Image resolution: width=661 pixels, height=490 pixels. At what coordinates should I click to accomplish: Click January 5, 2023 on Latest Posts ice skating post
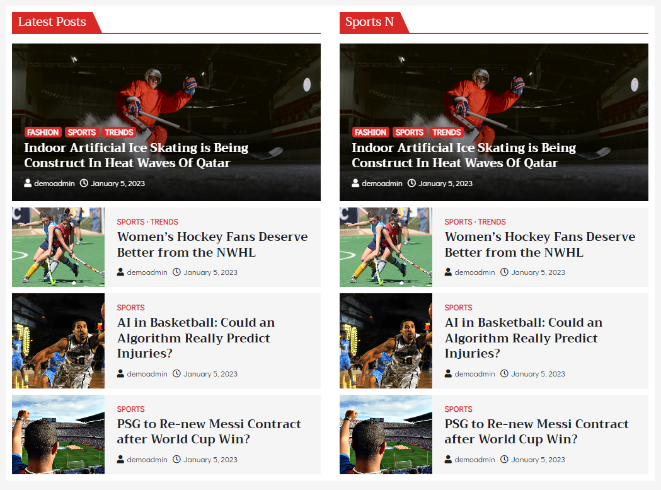click(118, 183)
